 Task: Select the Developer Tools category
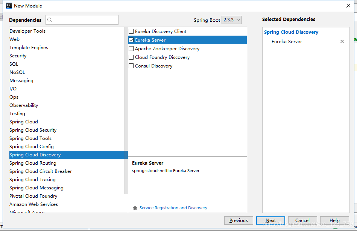pos(67,31)
